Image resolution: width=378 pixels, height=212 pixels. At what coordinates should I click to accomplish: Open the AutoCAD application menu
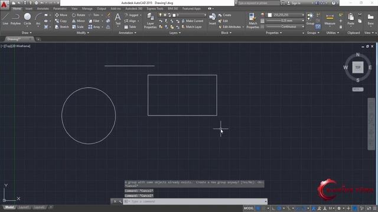coord(5,5)
